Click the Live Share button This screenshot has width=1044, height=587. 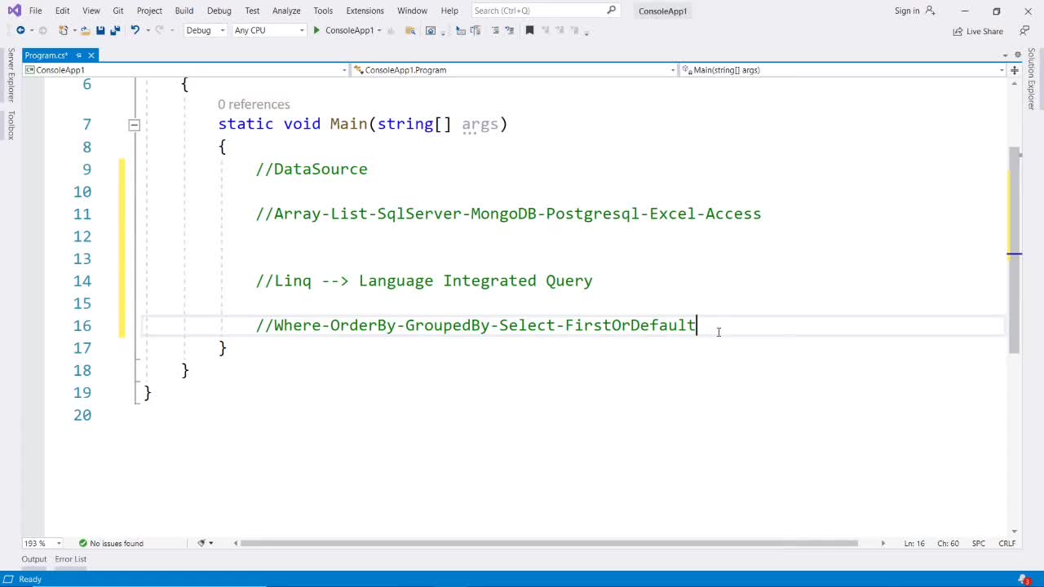point(978,31)
